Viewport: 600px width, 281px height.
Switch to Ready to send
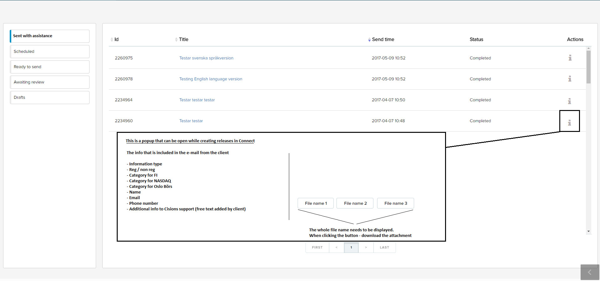[x=50, y=67]
